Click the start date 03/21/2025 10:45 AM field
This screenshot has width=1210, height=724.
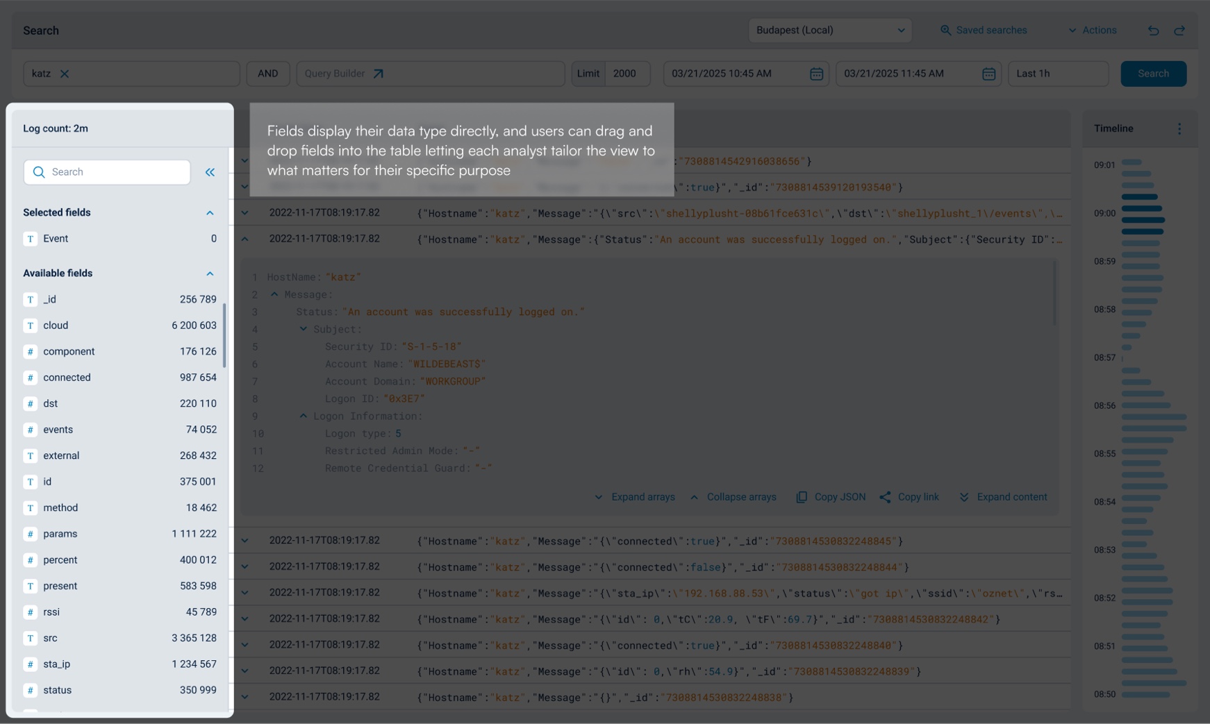(746, 74)
